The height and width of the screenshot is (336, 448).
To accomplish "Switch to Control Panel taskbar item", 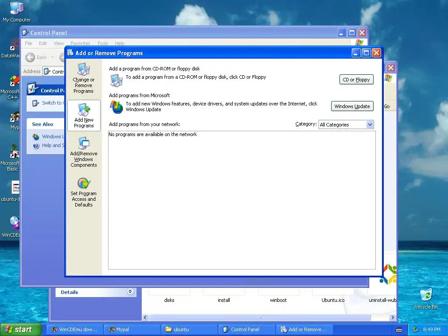I will tap(247, 329).
